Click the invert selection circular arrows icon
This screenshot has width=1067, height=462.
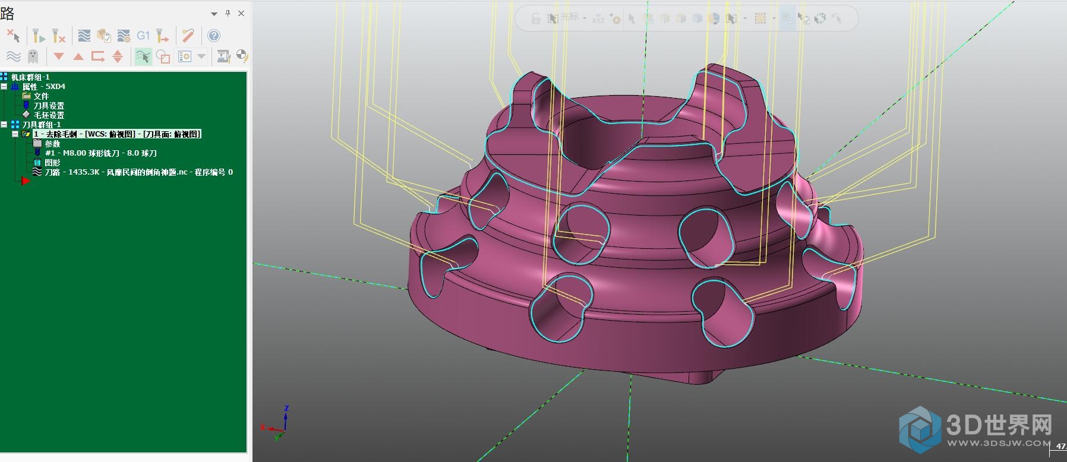tap(820, 18)
